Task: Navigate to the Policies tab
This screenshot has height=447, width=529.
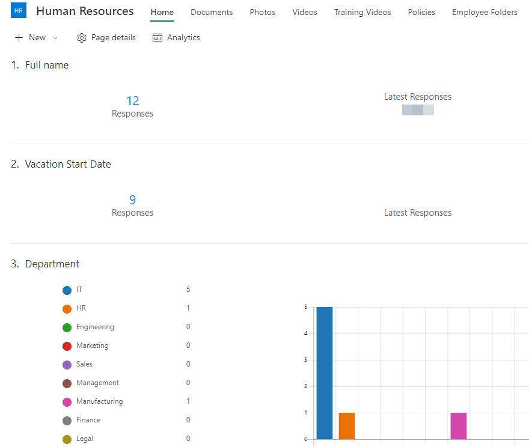Action: point(421,12)
